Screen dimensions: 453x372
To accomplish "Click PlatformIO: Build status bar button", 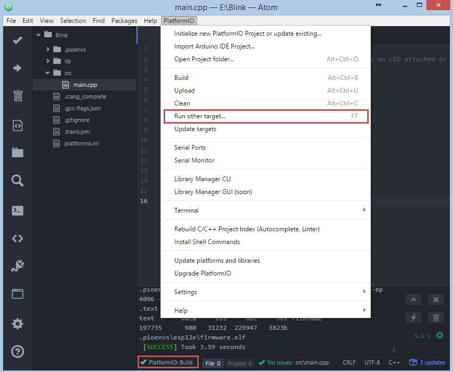I will coord(168,362).
